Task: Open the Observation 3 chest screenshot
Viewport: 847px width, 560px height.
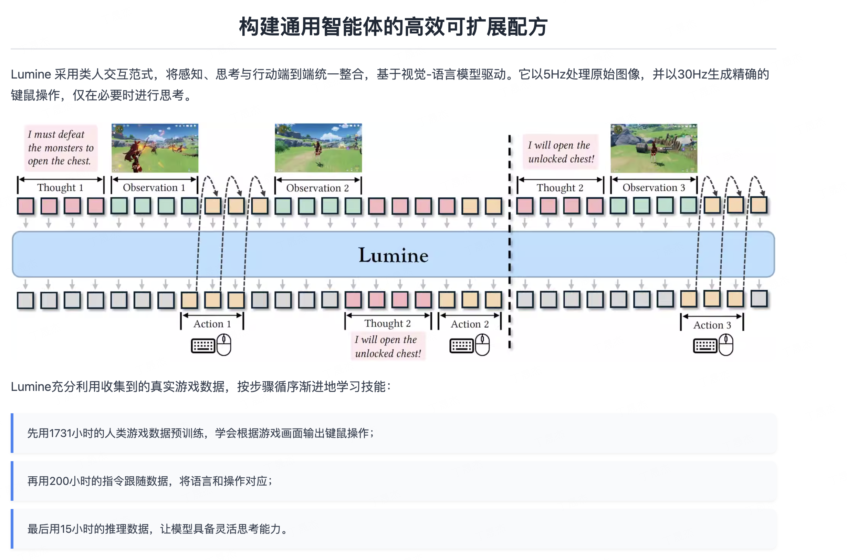Action: [653, 148]
